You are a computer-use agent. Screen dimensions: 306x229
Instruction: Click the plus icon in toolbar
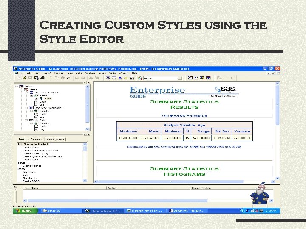pyautogui.click(x=232, y=78)
